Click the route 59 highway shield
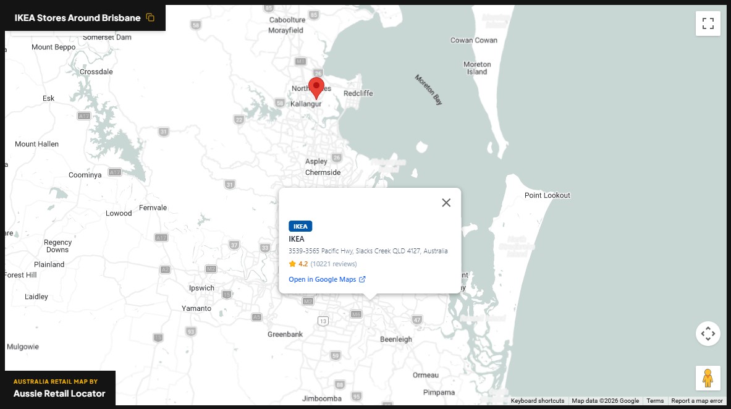The width and height of the screenshot is (731, 409). coord(336,356)
